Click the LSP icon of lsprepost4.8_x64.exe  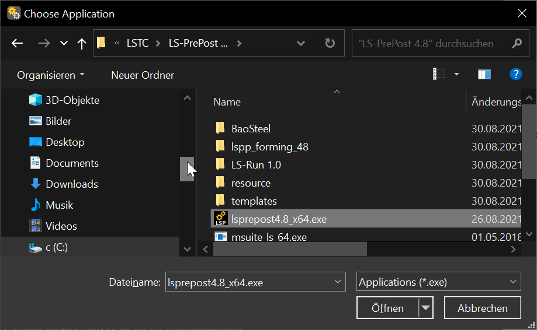click(x=220, y=218)
